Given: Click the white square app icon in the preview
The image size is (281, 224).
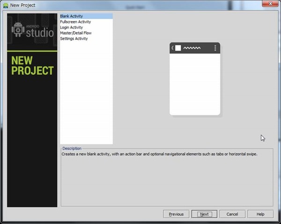Looking at the screenshot, I should (x=178, y=48).
